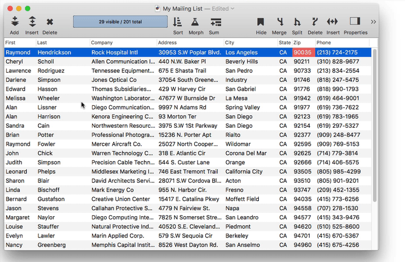
Task: Click the Corona Del Mar city cell
Action: point(246,153)
